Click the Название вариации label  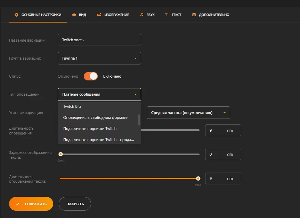[x=27, y=40]
